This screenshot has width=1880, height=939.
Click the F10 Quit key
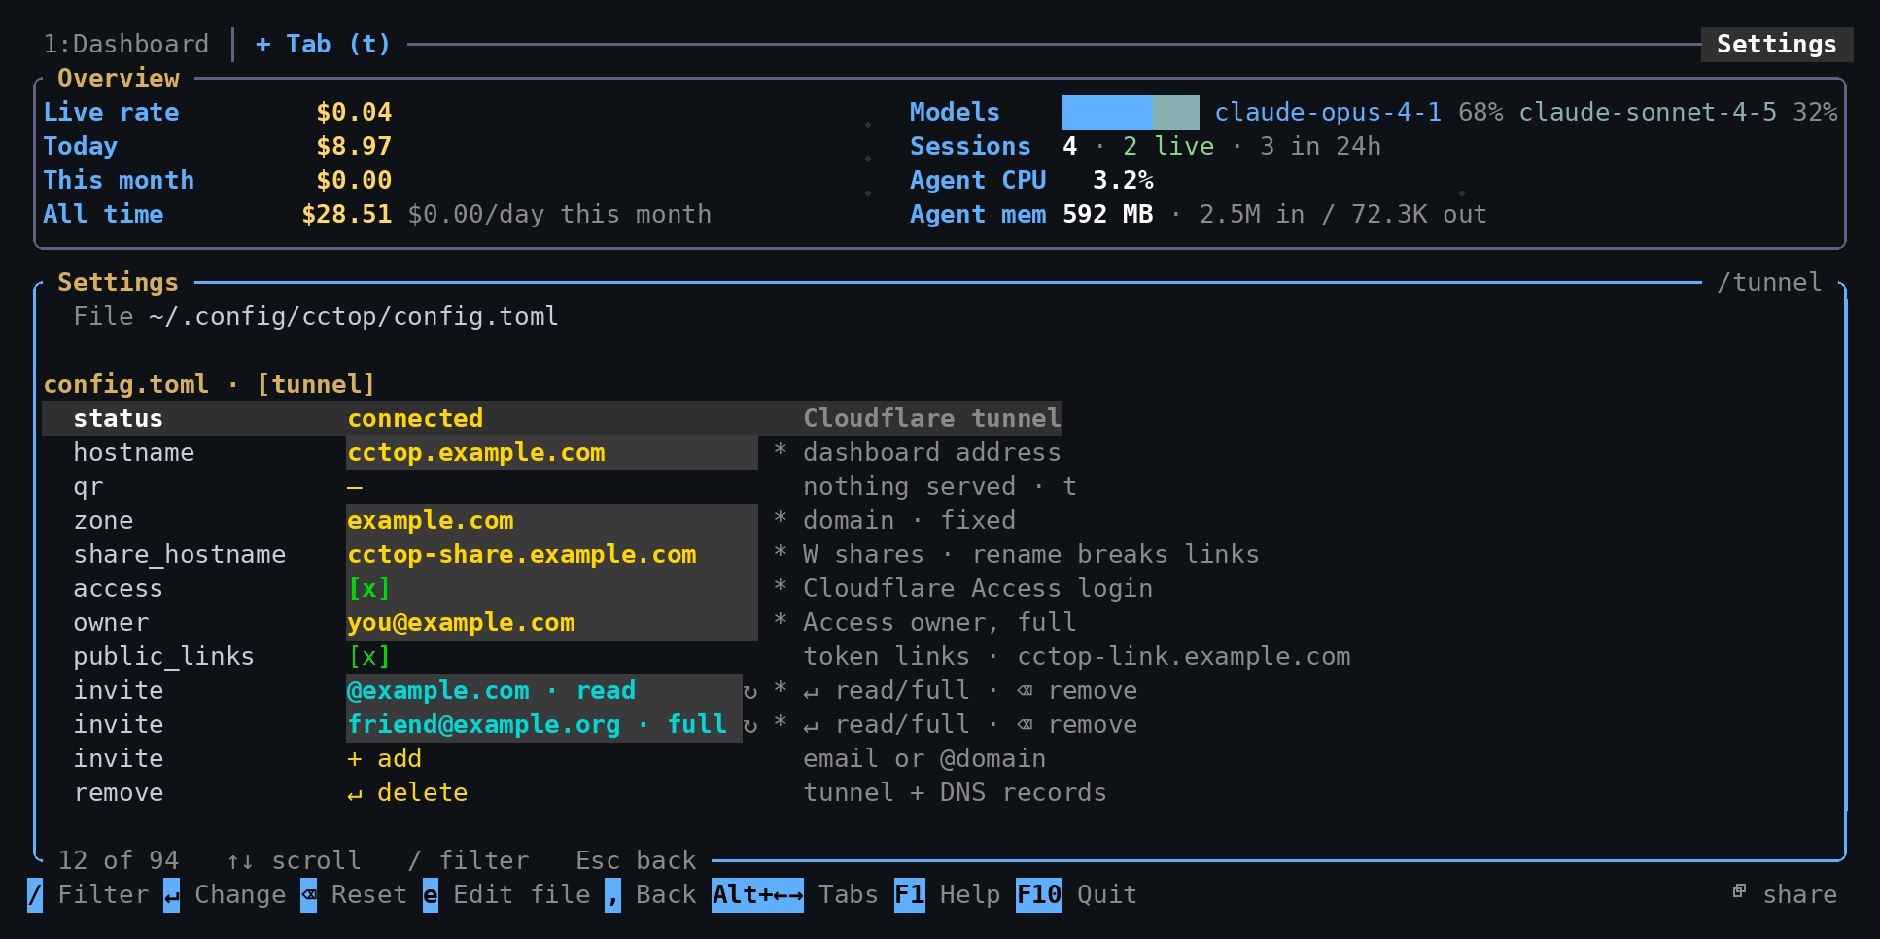pyautogui.click(x=1039, y=895)
